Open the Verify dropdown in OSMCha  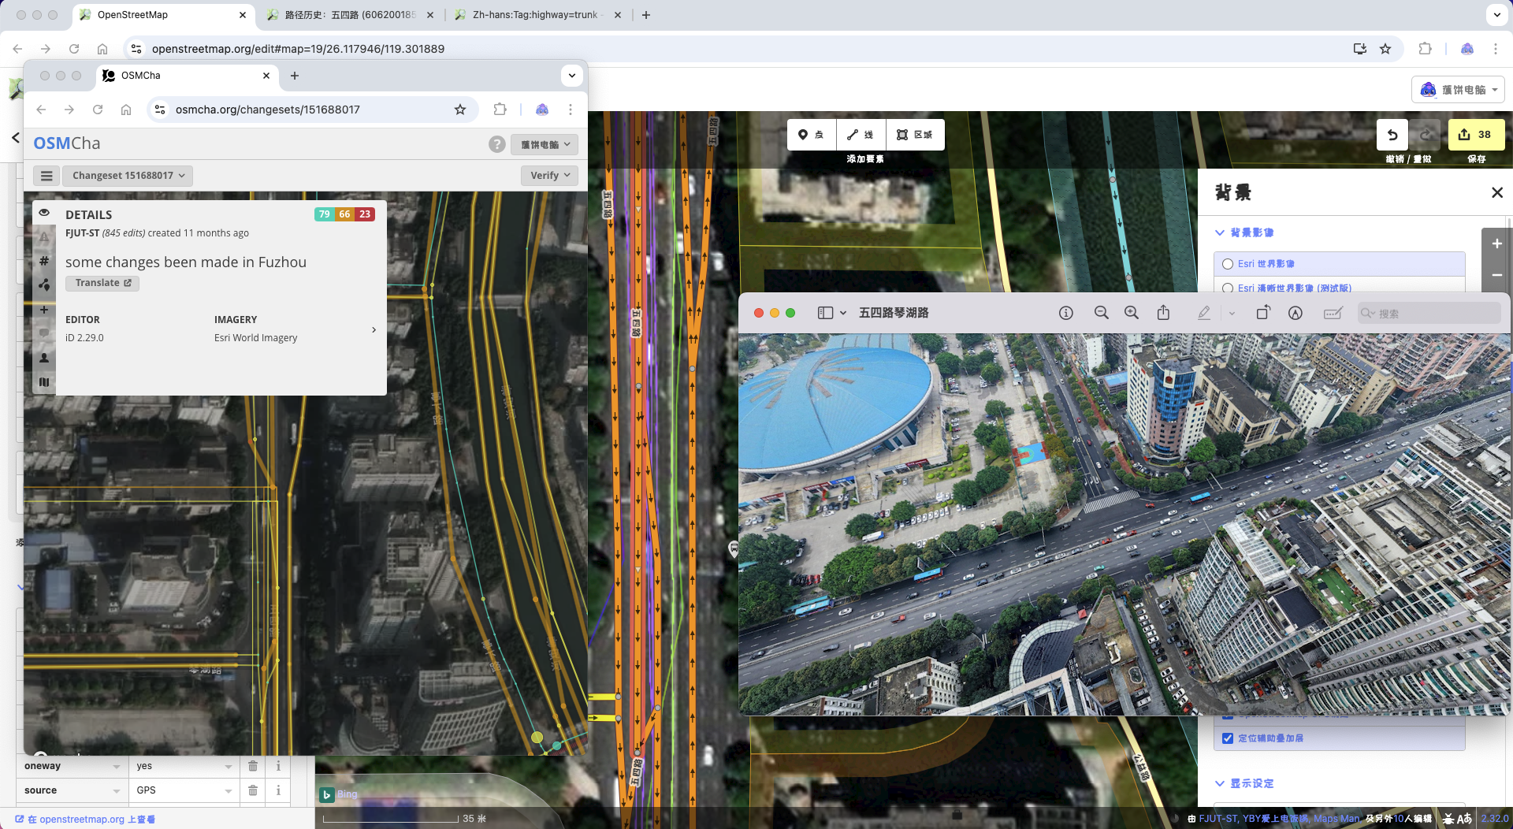click(549, 176)
